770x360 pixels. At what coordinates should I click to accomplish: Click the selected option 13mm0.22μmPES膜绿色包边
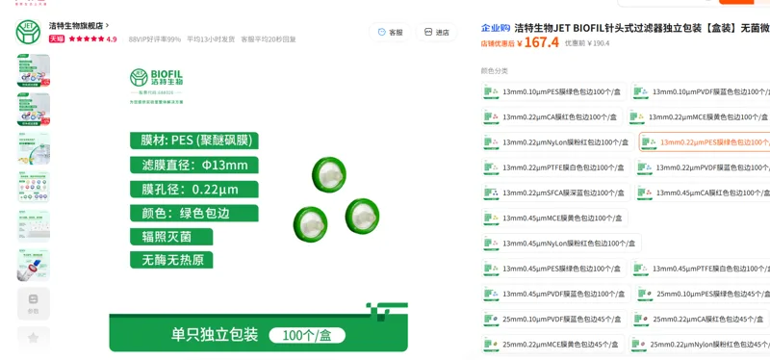(705, 142)
